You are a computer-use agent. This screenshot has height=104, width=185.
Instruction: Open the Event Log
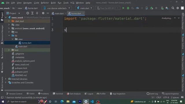pyautogui.click(x=152, y=94)
